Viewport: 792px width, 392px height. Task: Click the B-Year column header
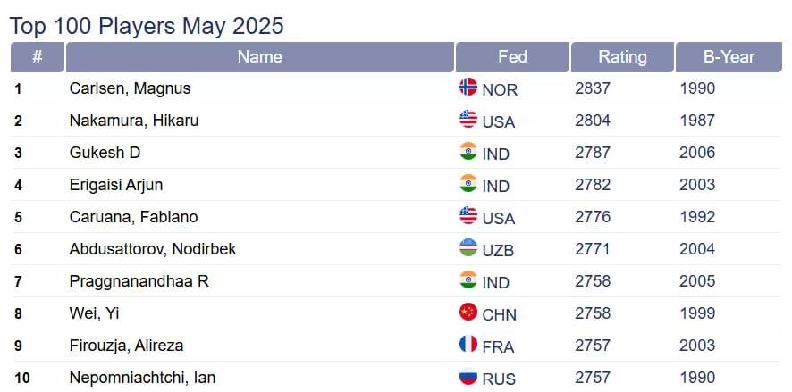click(729, 57)
